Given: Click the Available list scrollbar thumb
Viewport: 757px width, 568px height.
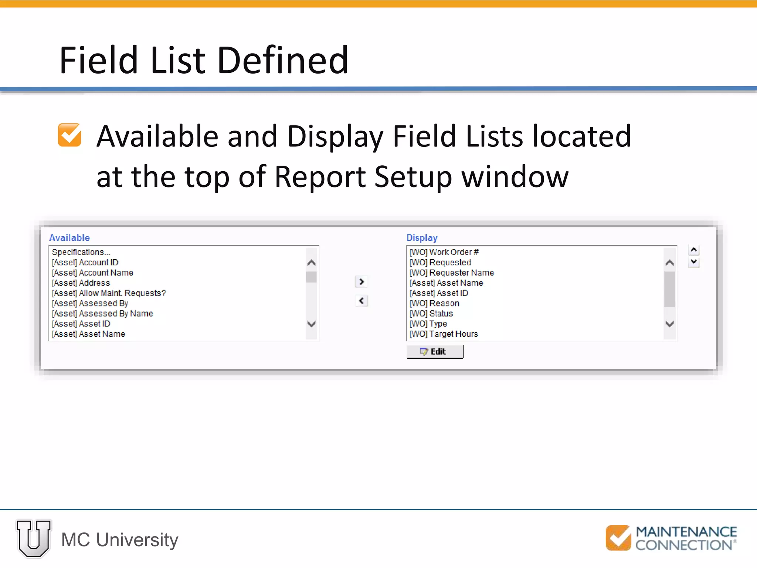Looking at the screenshot, I should (311, 277).
